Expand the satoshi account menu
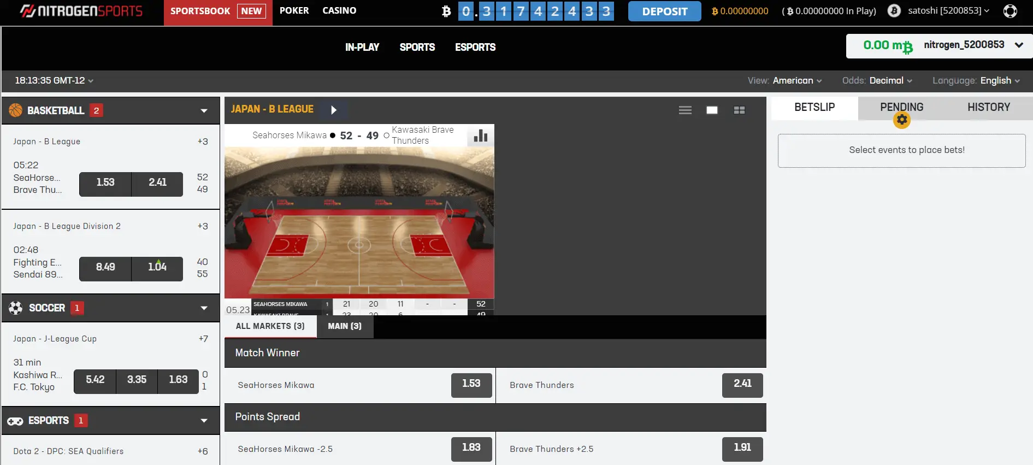Image resolution: width=1033 pixels, height=465 pixels. pyautogui.click(x=948, y=11)
